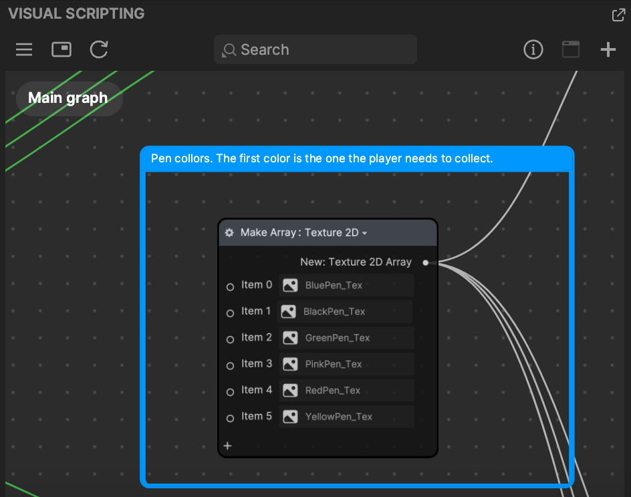
Task: Click the window layout icon
Action: point(570,49)
